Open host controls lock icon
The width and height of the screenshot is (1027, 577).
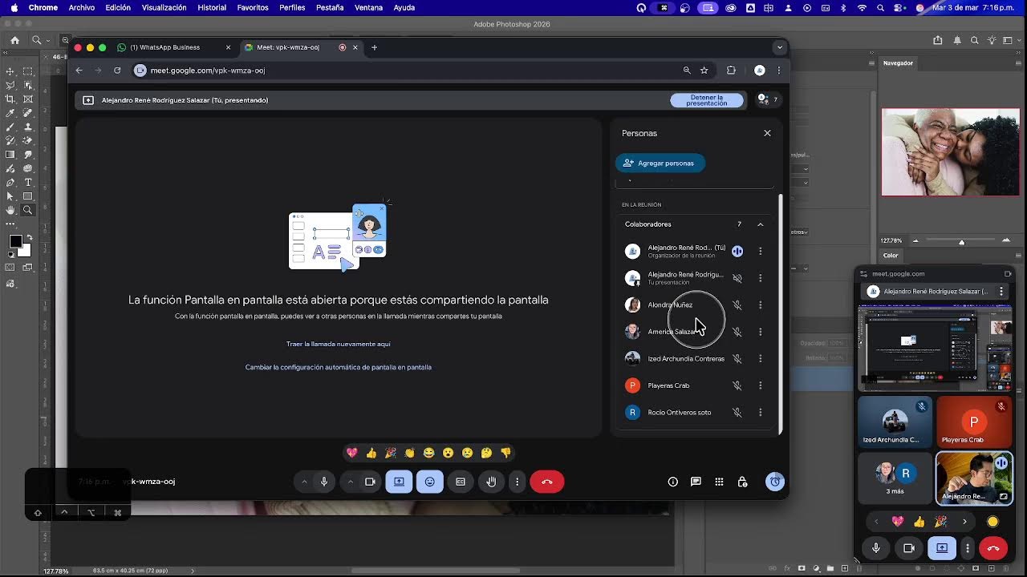point(742,482)
